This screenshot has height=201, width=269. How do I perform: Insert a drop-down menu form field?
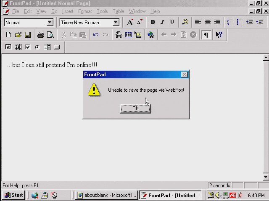pyautogui.click(x=47, y=47)
